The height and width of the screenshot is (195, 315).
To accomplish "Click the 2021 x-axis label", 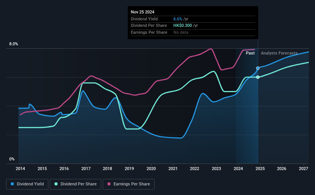I will click(173, 169).
